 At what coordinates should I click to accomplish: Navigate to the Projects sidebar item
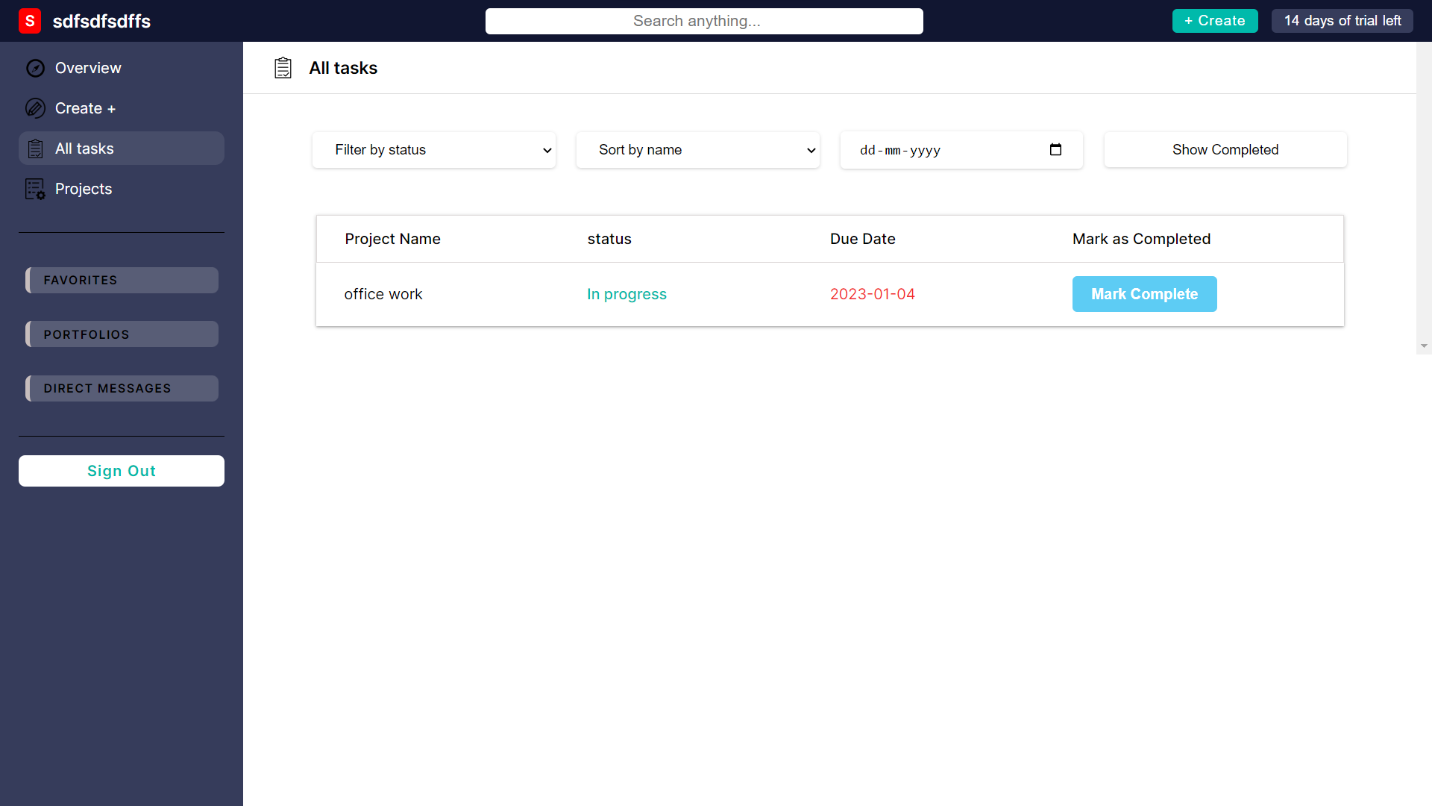[x=83, y=189]
